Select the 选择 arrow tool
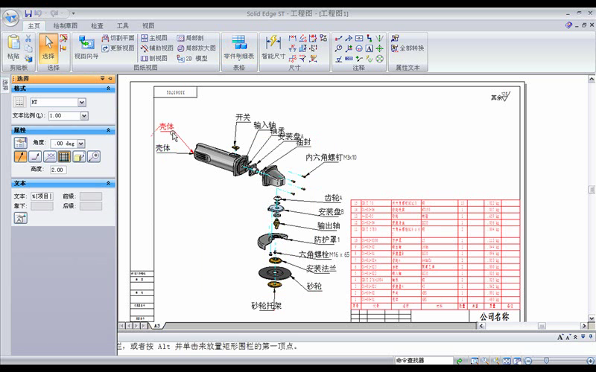 pos(48,47)
